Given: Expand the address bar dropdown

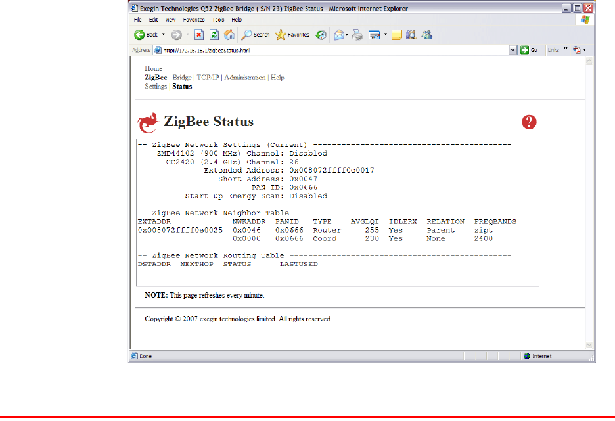Looking at the screenshot, I should pyautogui.click(x=512, y=50).
